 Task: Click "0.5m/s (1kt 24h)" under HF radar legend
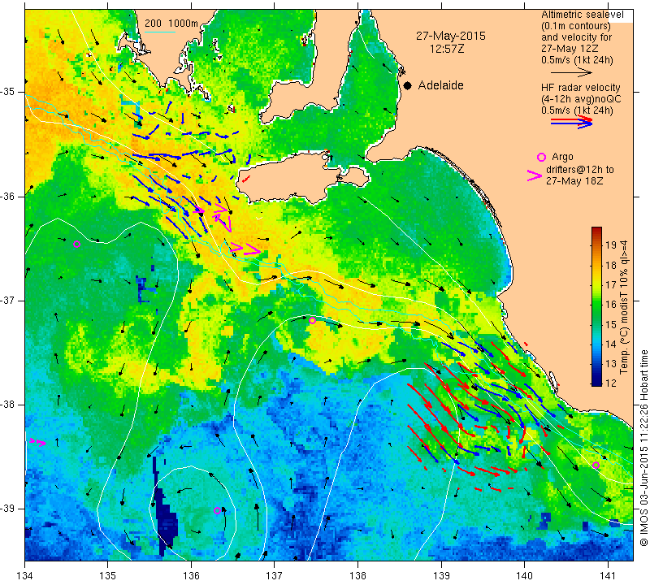tap(577, 110)
